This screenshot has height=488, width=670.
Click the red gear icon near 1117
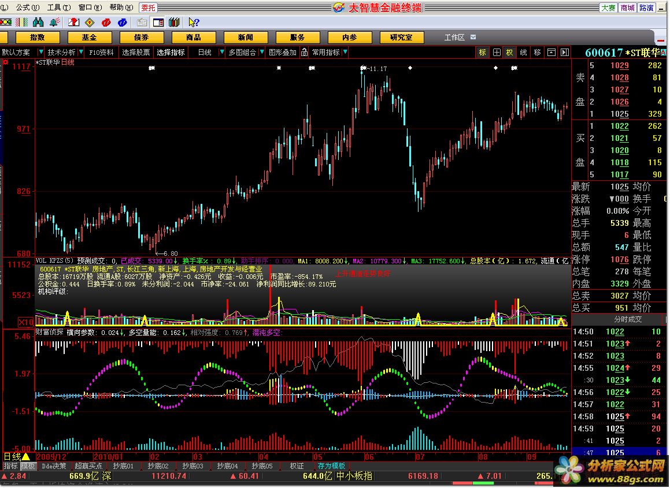click(x=6, y=62)
